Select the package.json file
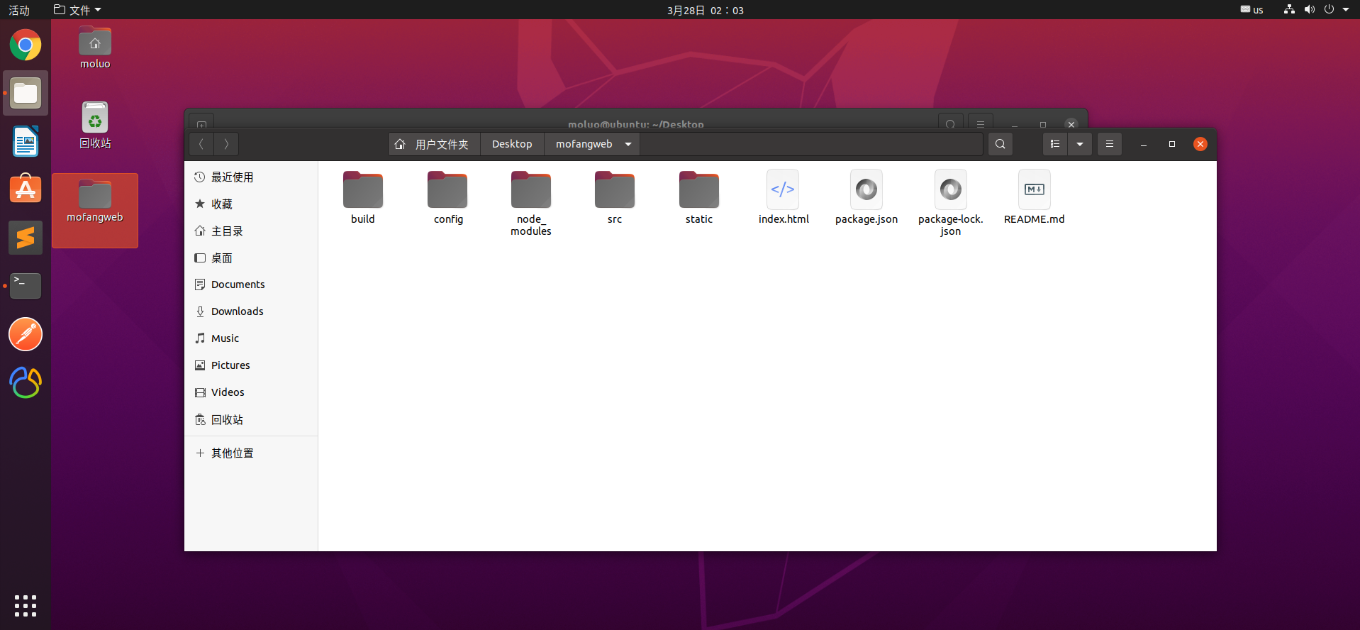Image resolution: width=1360 pixels, height=630 pixels. click(x=866, y=199)
